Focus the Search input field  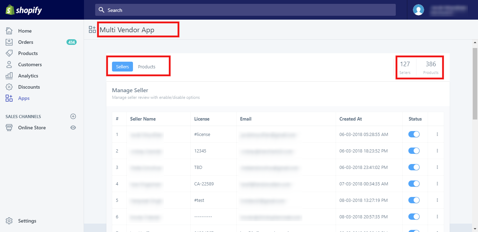245,10
